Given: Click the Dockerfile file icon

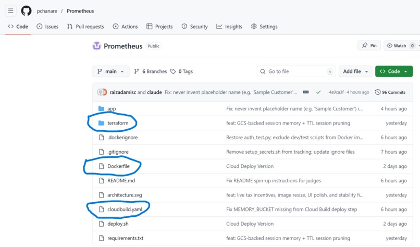Looking at the screenshot, I should [x=101, y=166].
